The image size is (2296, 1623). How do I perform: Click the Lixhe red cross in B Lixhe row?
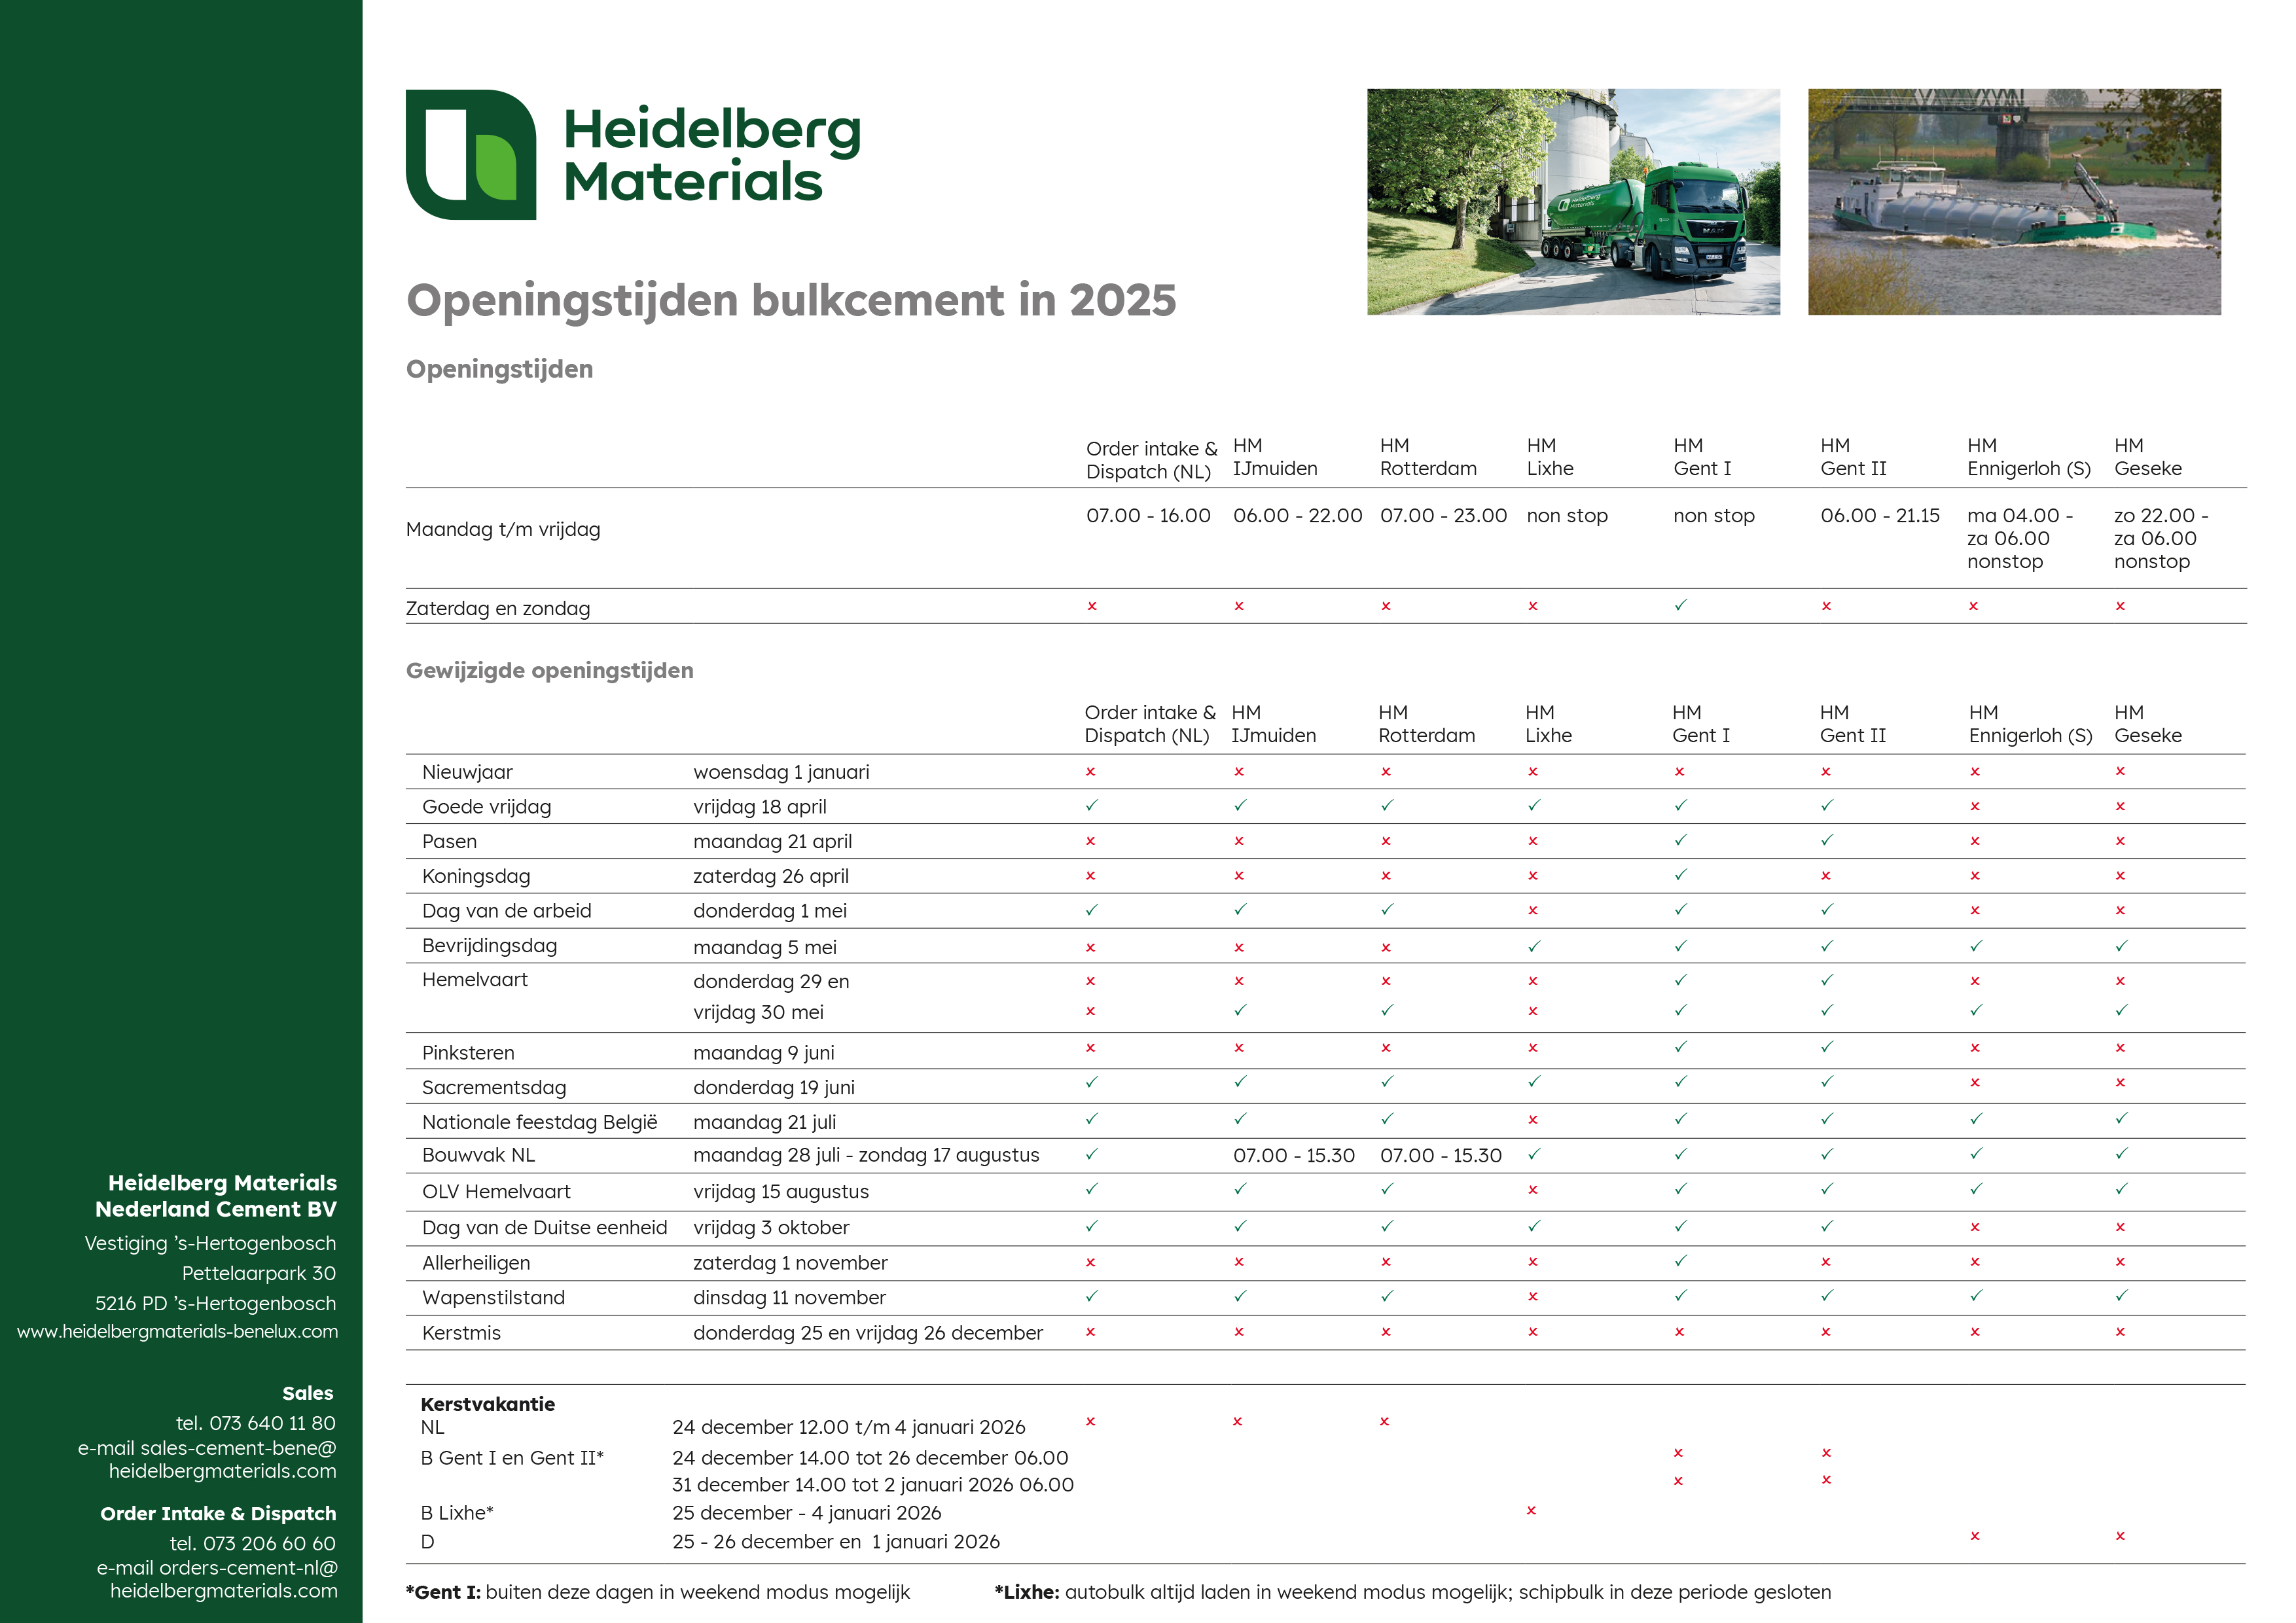1531,1511
